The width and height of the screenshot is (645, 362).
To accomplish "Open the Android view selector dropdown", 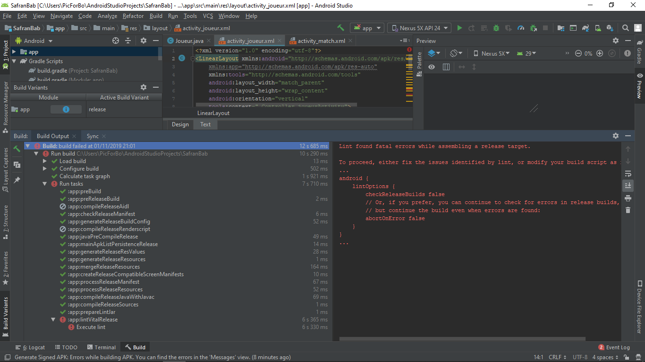I will [x=34, y=41].
